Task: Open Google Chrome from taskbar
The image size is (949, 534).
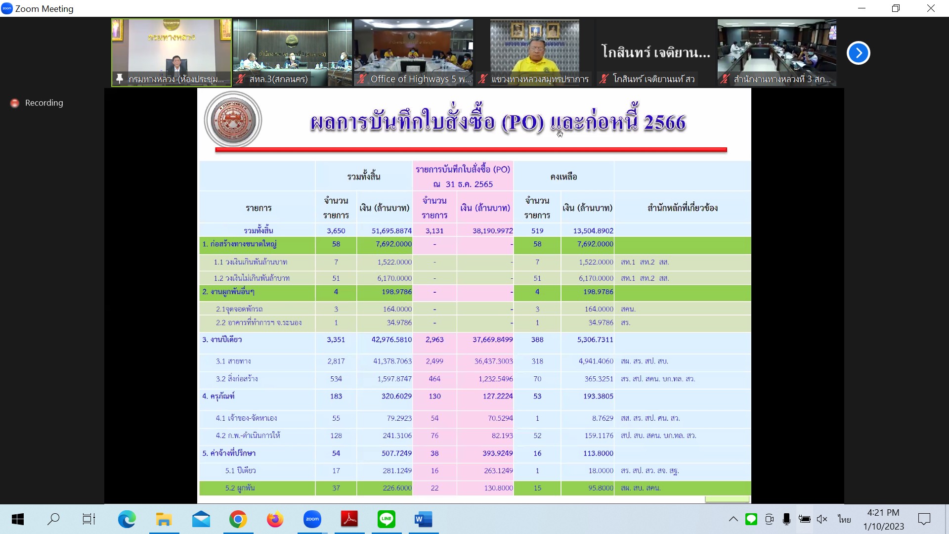Action: coord(238,519)
